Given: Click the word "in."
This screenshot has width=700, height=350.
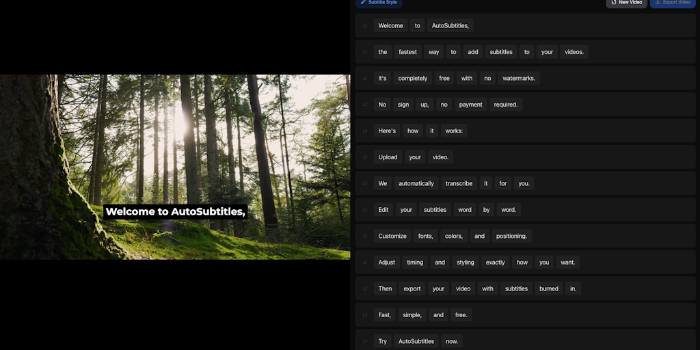Looking at the screenshot, I should coord(574,289).
